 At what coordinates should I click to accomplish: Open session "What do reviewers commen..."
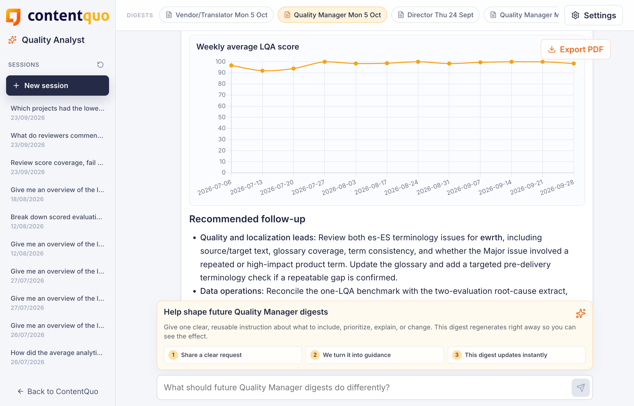coord(57,140)
